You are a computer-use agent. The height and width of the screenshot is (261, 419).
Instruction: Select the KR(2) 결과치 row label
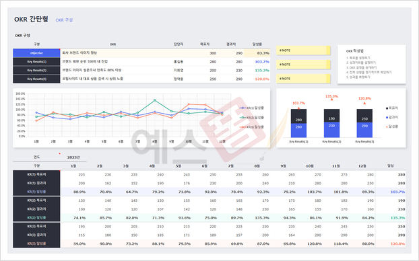[36, 209]
